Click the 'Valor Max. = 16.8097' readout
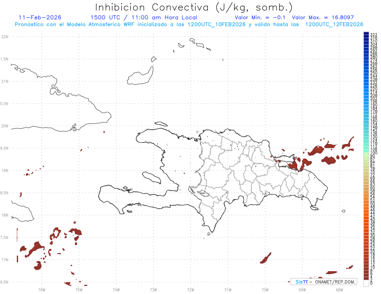The width and height of the screenshot is (381, 294). coord(323,17)
